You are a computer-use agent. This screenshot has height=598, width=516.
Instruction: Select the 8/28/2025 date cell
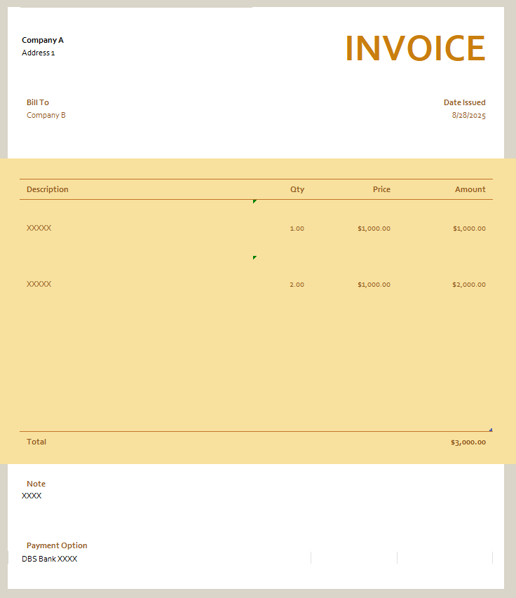pyautogui.click(x=468, y=115)
